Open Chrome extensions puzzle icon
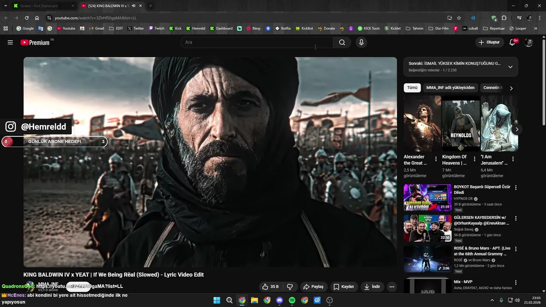 point(504,18)
